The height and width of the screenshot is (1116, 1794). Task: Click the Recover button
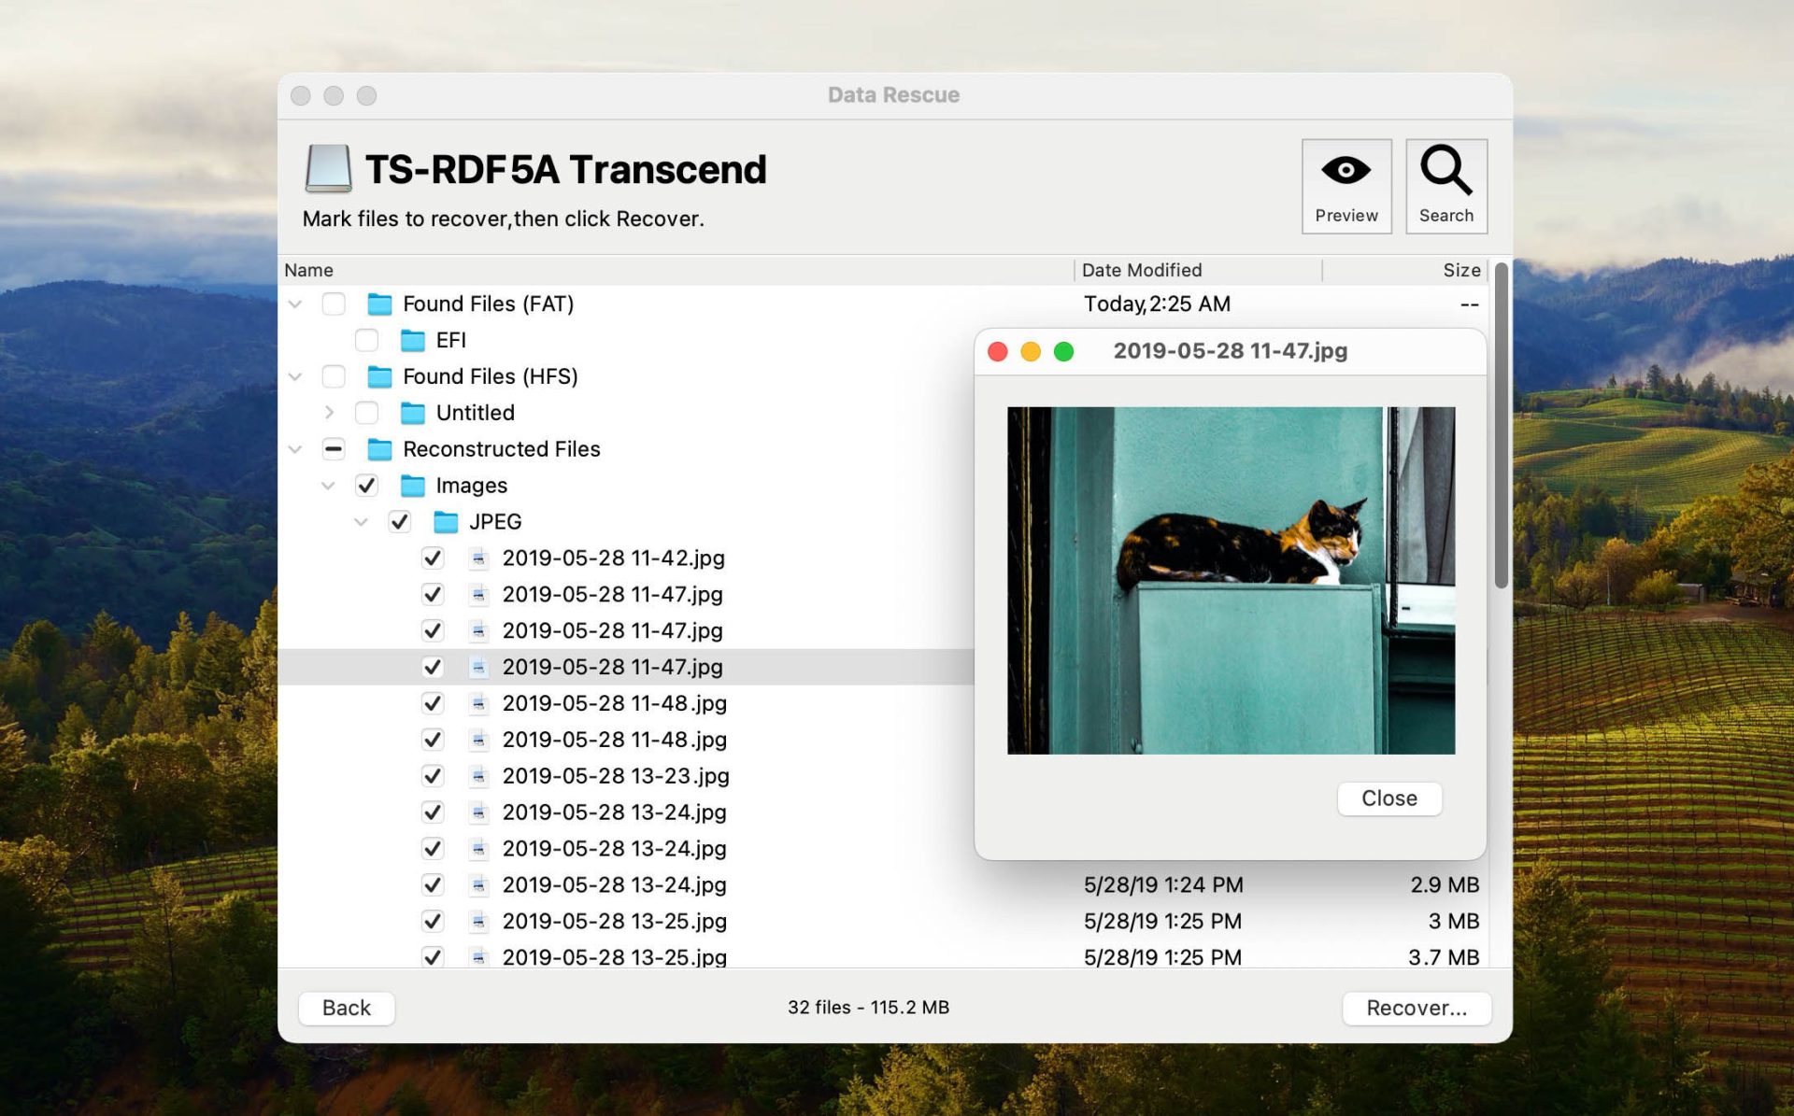point(1417,1008)
